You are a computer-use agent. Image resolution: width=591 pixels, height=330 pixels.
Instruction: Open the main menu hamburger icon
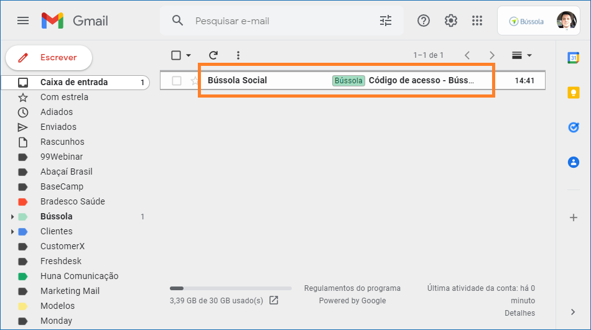(23, 21)
